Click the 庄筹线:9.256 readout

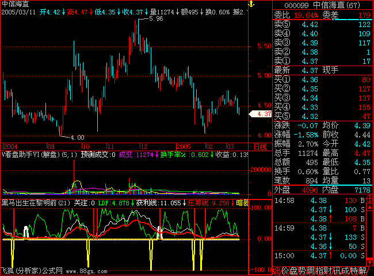point(211,203)
